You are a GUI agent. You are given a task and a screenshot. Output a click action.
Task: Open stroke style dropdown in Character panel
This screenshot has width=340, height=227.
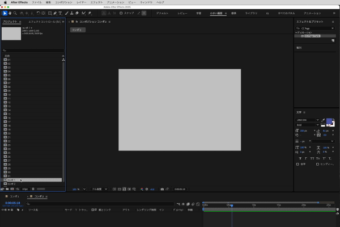pos(323,141)
